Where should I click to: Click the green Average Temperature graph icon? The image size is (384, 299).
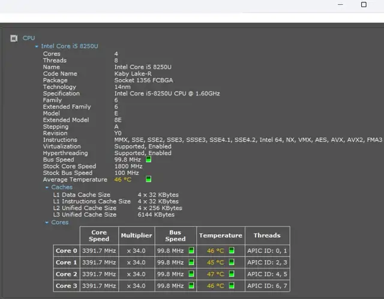(148, 179)
